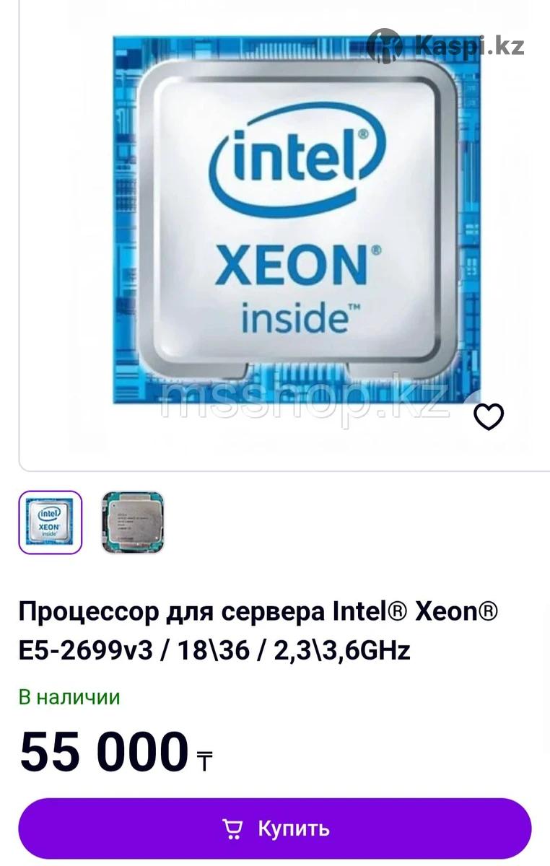
Task: Click the 55 000 price
Action: click(x=104, y=752)
